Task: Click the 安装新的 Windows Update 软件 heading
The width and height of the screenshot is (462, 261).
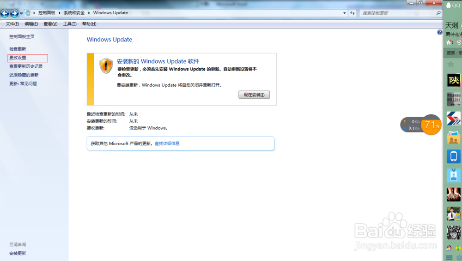Action: click(x=158, y=61)
